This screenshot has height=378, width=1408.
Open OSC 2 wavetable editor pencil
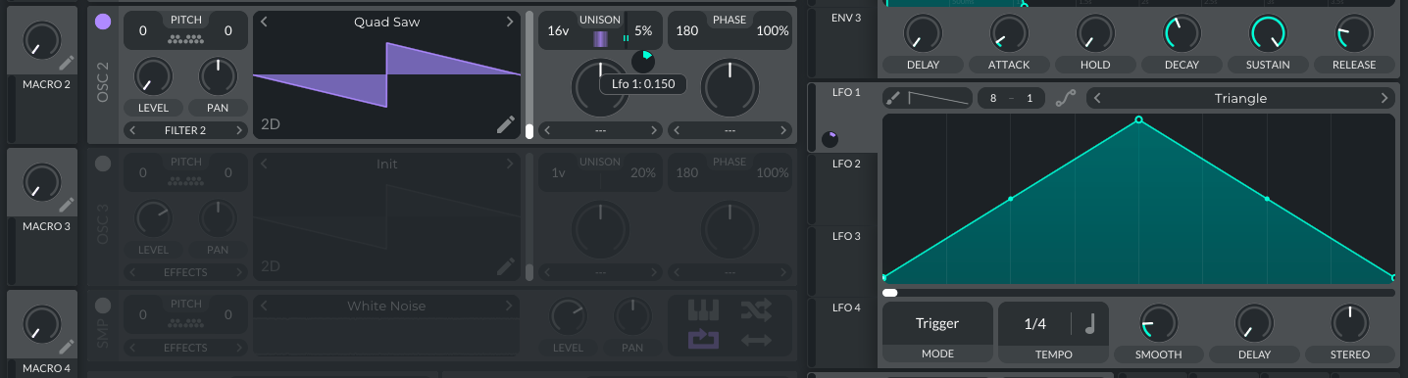505,123
